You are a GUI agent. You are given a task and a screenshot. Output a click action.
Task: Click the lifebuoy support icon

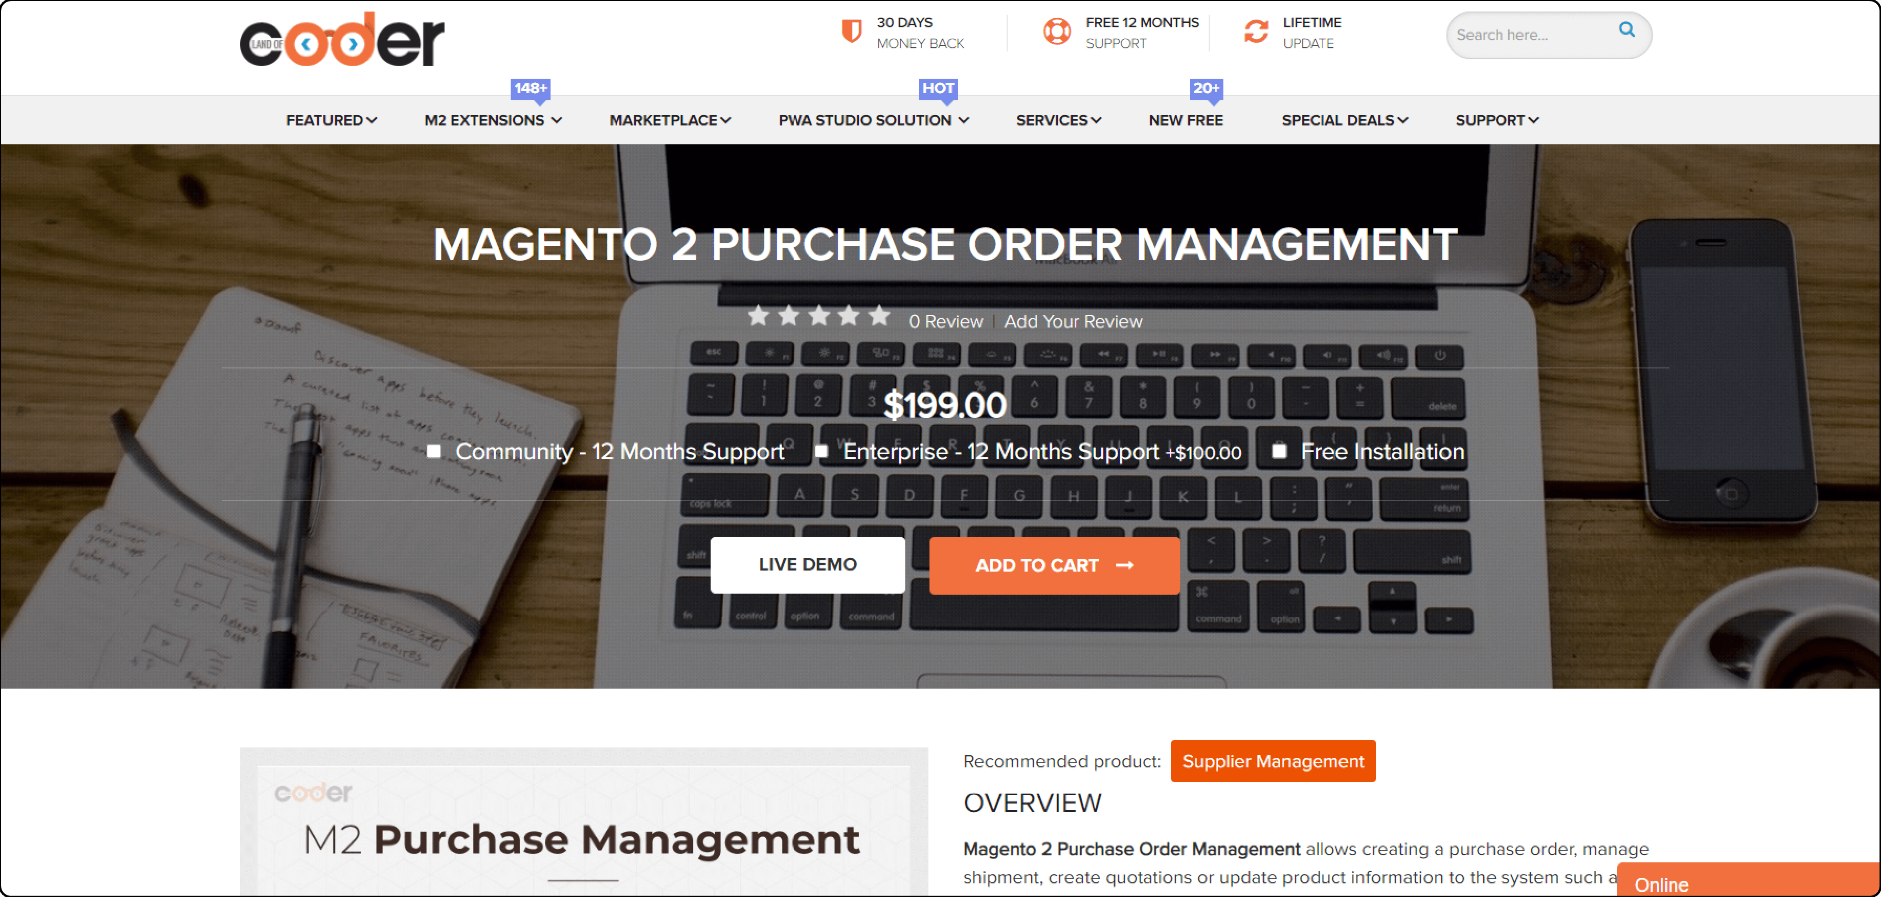[1056, 31]
